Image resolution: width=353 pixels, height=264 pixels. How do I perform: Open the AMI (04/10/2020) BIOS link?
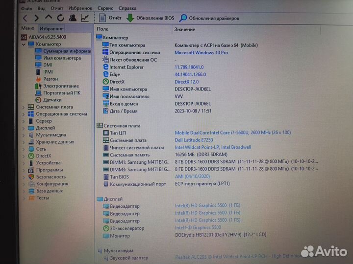click(193, 176)
